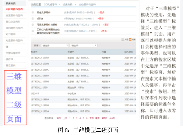Open the 六角头支承(JB/T 8026.1—1999) link
The image size is (183, 135).
pyautogui.click(x=81, y=25)
